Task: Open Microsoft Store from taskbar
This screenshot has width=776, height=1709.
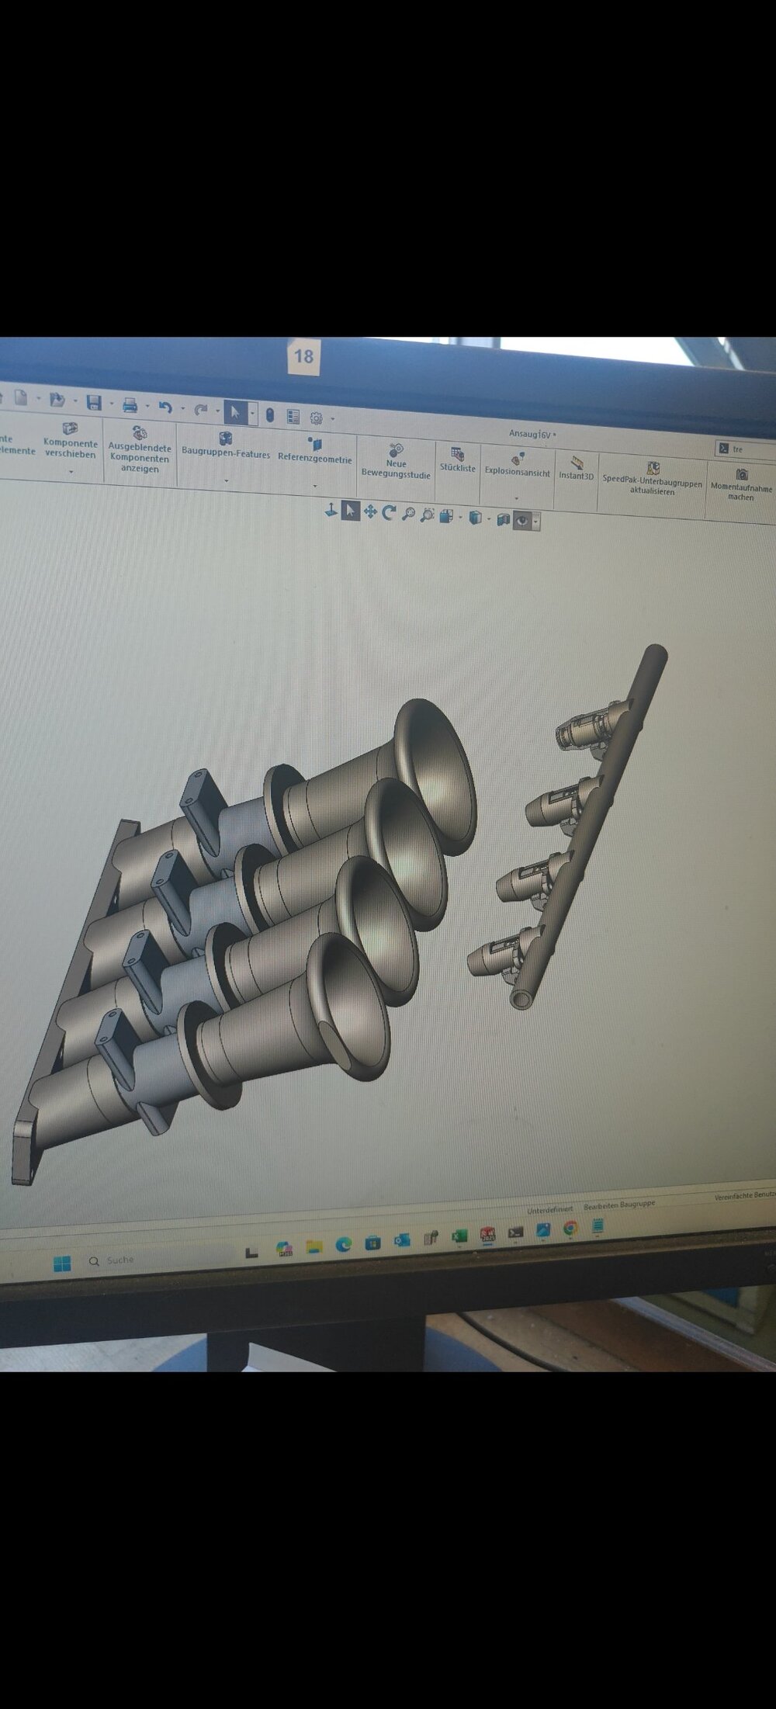Action: (x=372, y=1242)
